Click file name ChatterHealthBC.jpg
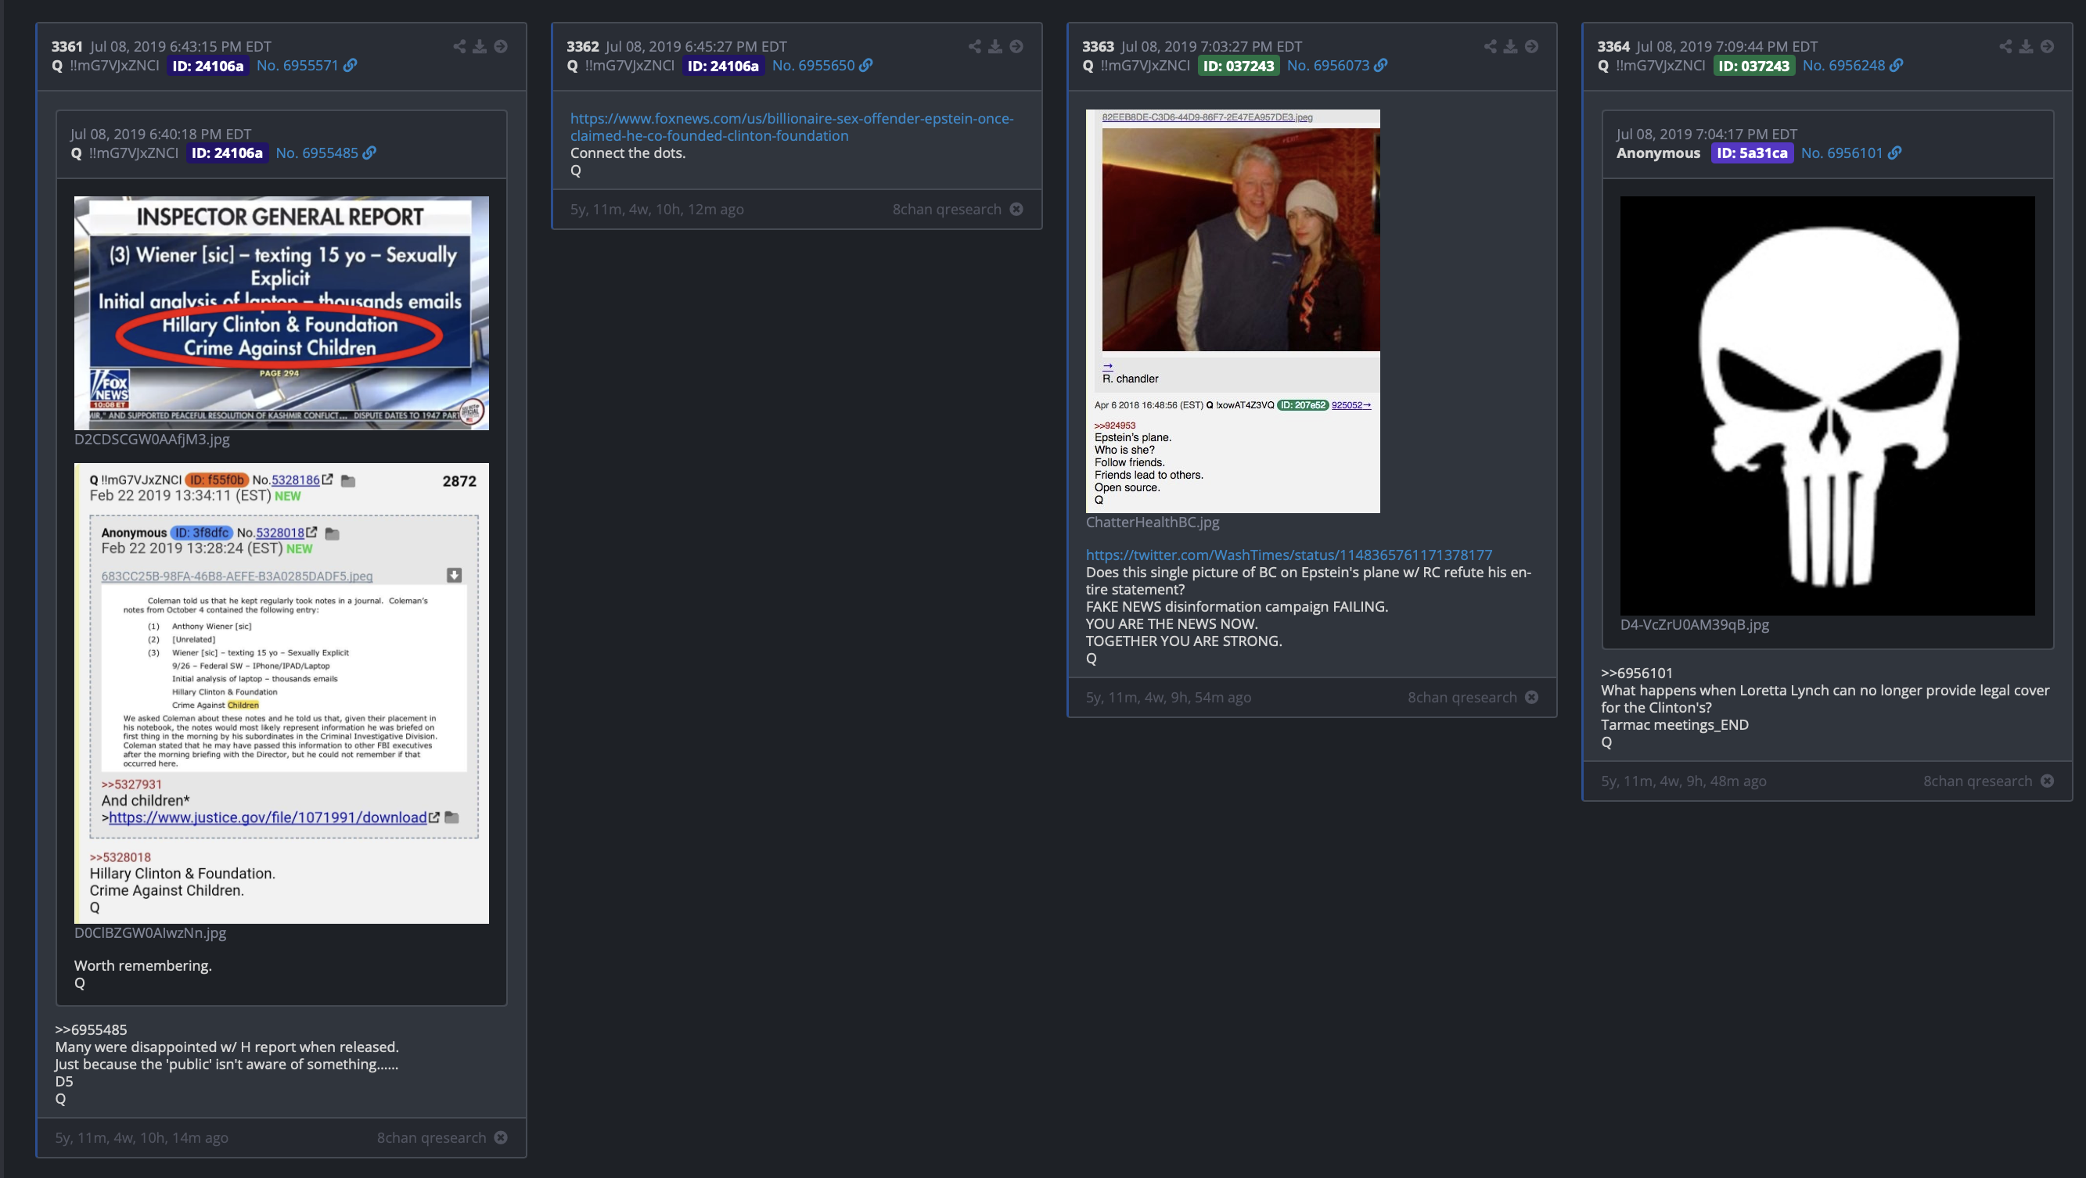 [1153, 523]
